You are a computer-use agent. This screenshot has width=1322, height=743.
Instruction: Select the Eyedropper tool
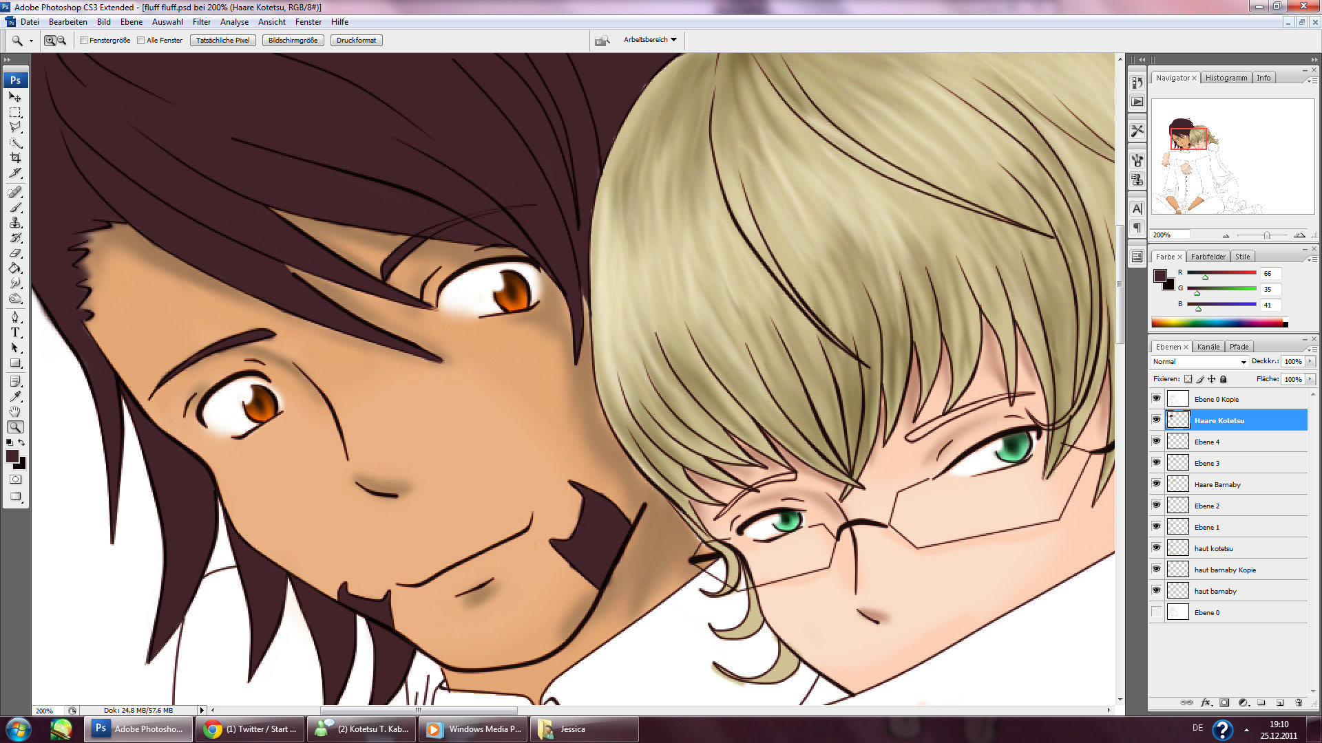(x=15, y=396)
